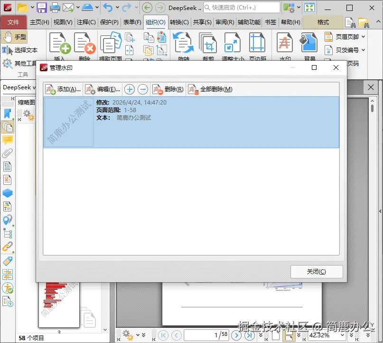This screenshot has height=343, width=383.
Task: Open the 格式 contextual tab
Action: tap(323, 22)
